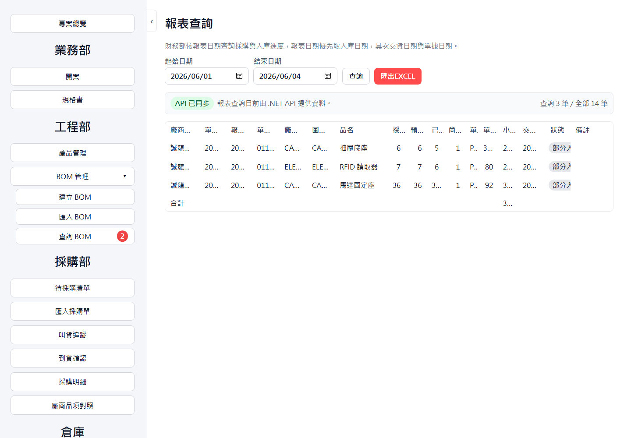
Task: Click the 狀態 column header
Action: click(557, 130)
